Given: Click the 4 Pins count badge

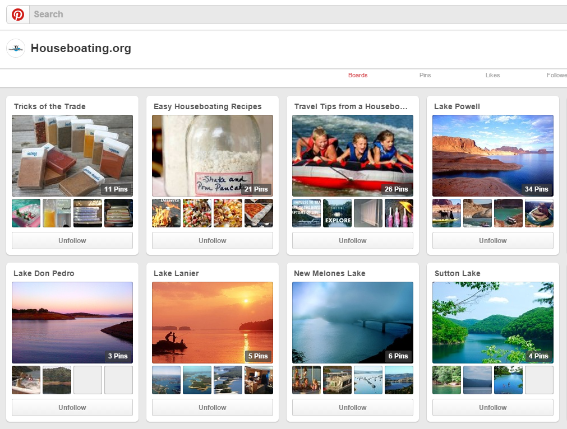Looking at the screenshot, I should pos(538,356).
